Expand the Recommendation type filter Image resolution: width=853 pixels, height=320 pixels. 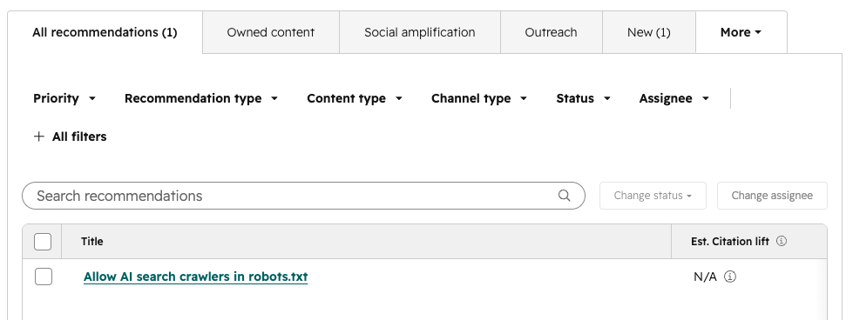201,98
